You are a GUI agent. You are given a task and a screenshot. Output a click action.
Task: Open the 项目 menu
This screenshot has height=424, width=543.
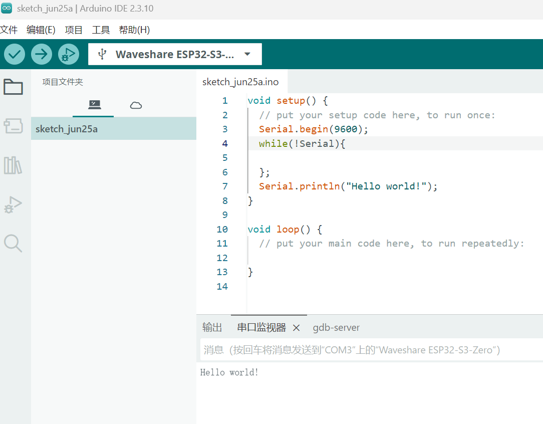click(74, 30)
